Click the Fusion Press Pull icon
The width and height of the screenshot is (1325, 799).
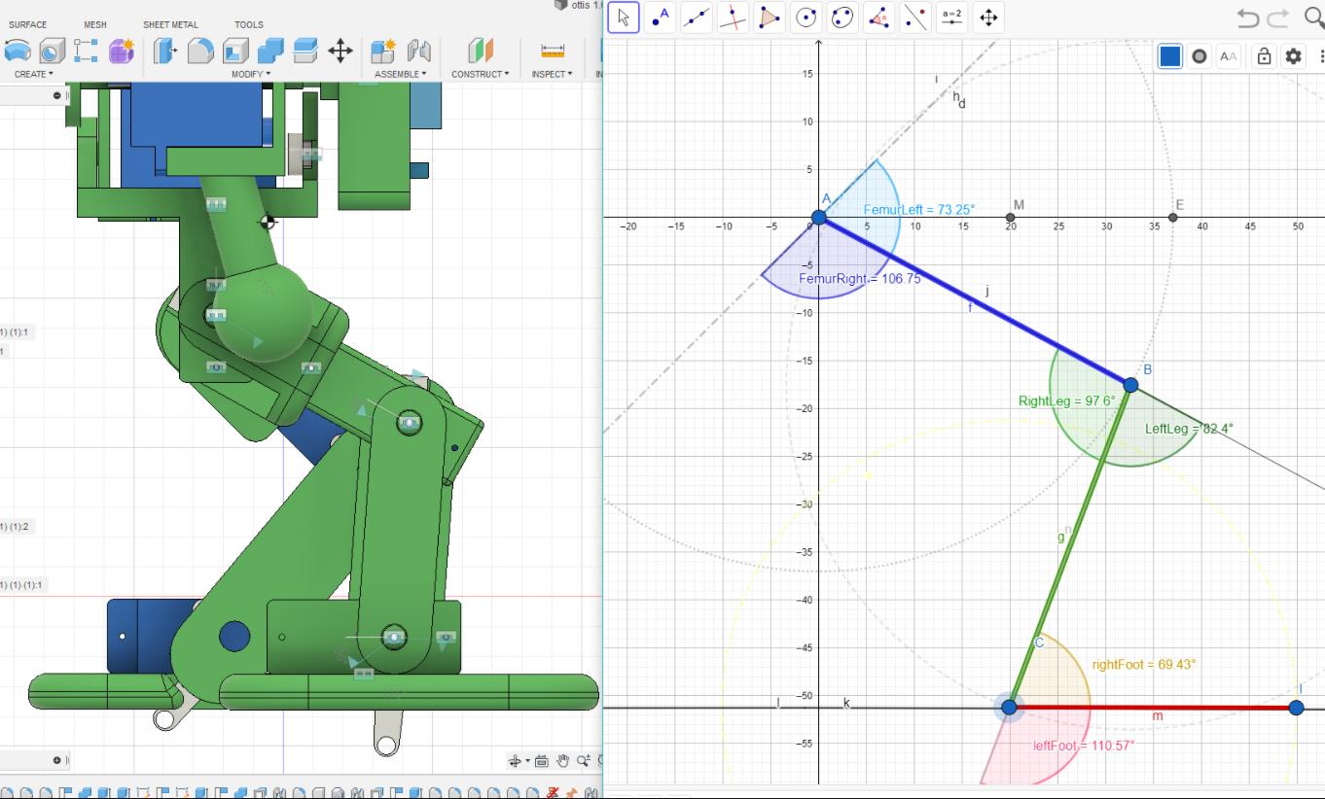(163, 51)
